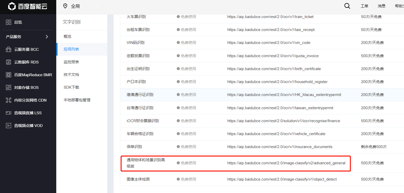Click the 户口本识别 row name
Screen dimensions: 404x193
[136, 82]
